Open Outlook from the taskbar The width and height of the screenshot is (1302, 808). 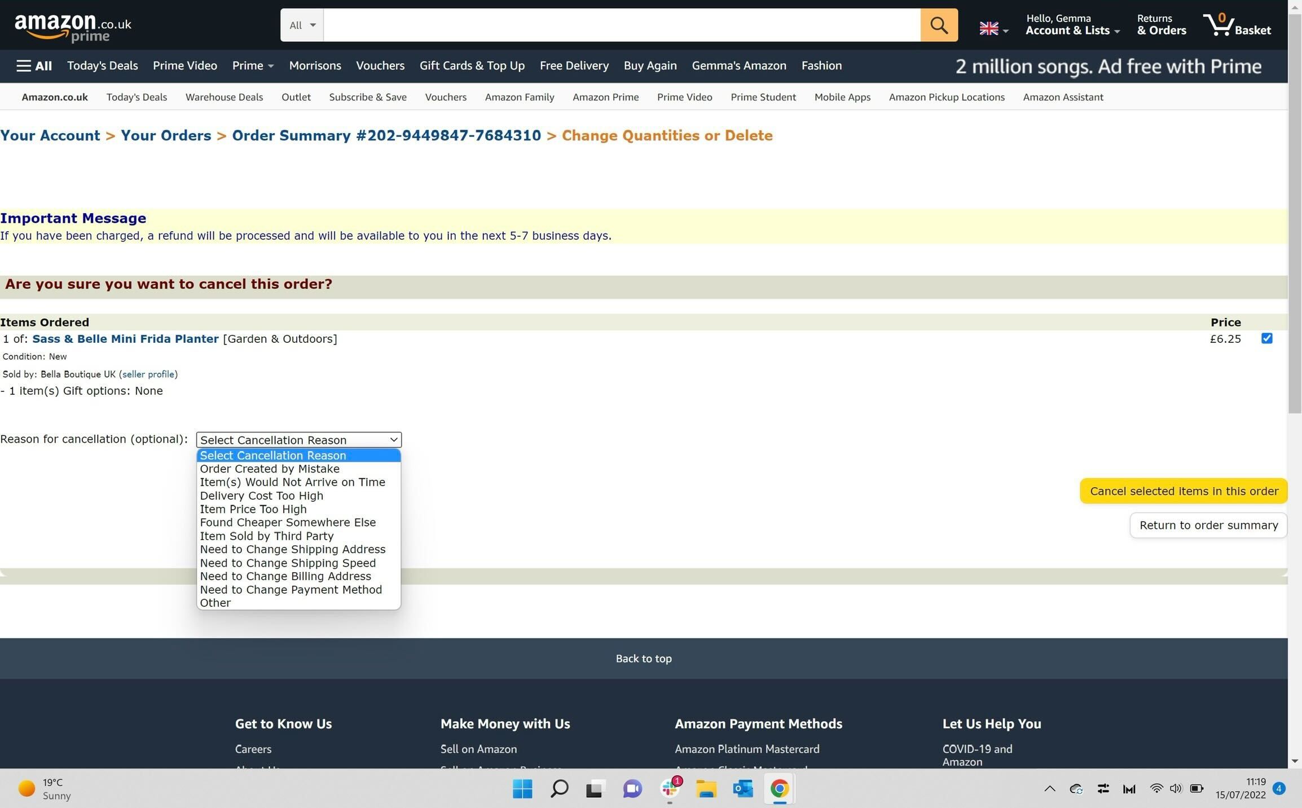[x=743, y=788]
